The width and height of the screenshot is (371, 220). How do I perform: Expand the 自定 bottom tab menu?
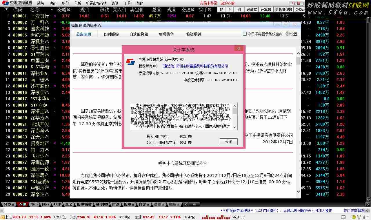coord(144,204)
